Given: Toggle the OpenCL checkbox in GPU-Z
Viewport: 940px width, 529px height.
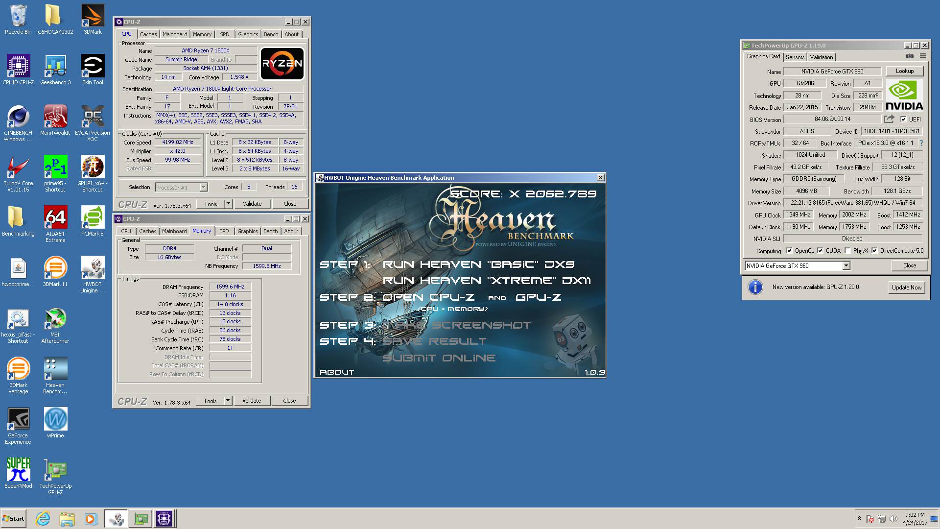Looking at the screenshot, I should click(x=789, y=250).
